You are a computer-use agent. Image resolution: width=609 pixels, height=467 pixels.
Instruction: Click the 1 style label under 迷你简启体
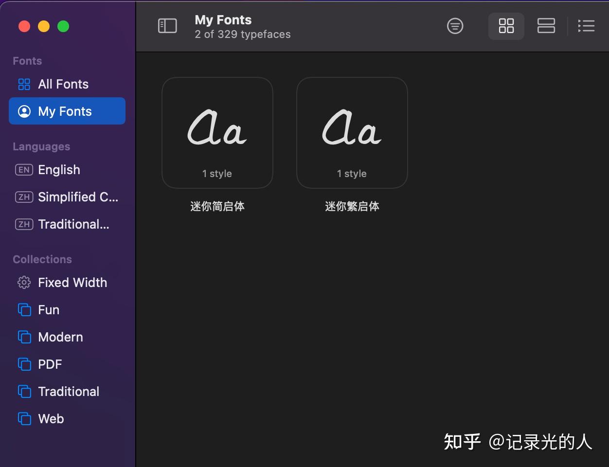[217, 173]
